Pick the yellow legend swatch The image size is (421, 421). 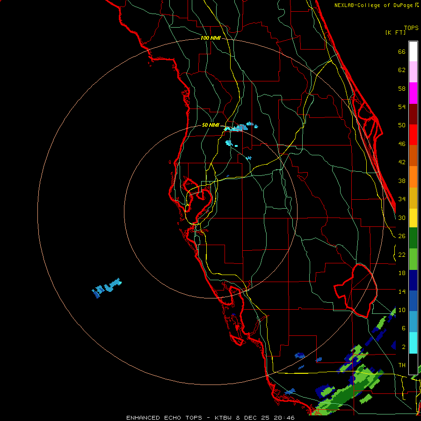[413, 218]
